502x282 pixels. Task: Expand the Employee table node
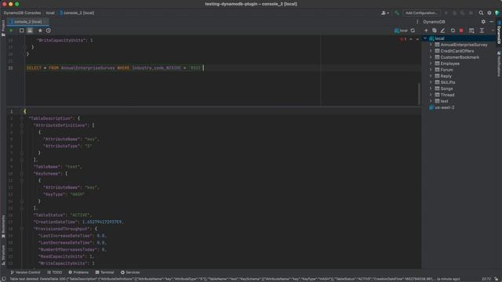pos(431,63)
